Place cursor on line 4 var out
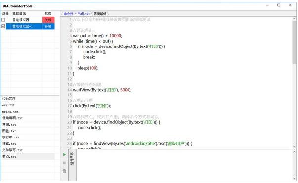 click(x=97, y=36)
